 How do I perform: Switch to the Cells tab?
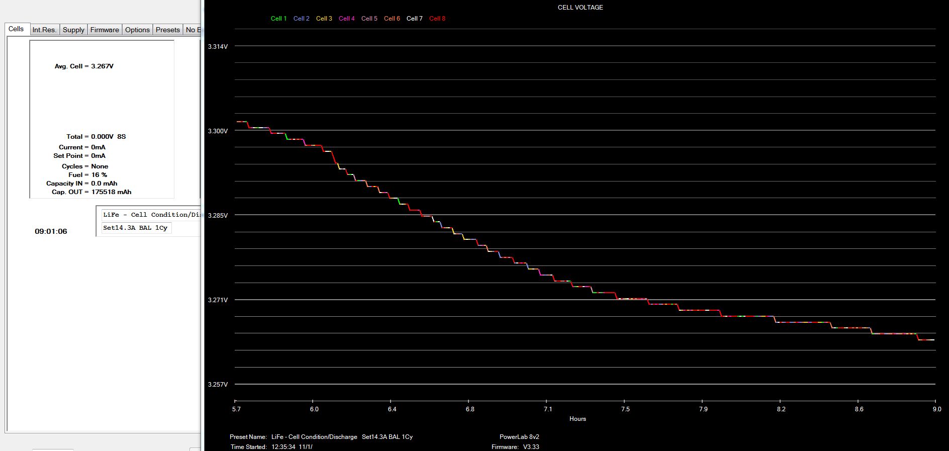(16, 29)
